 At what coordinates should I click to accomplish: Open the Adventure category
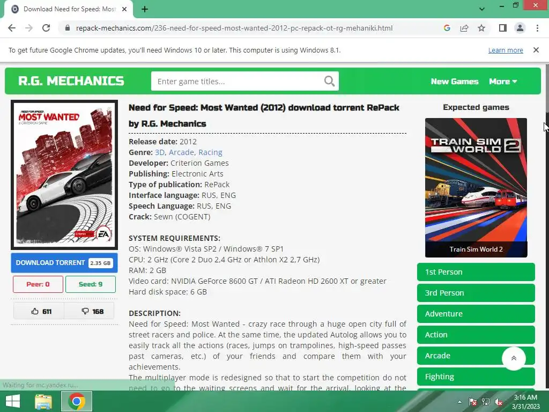click(476, 313)
